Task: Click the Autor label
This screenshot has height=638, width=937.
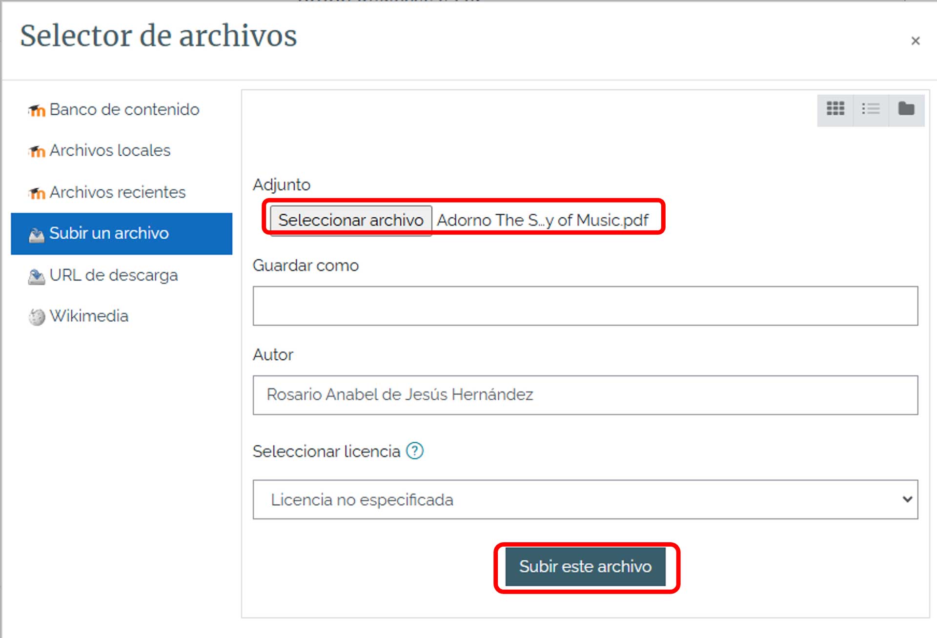Action: 273,354
